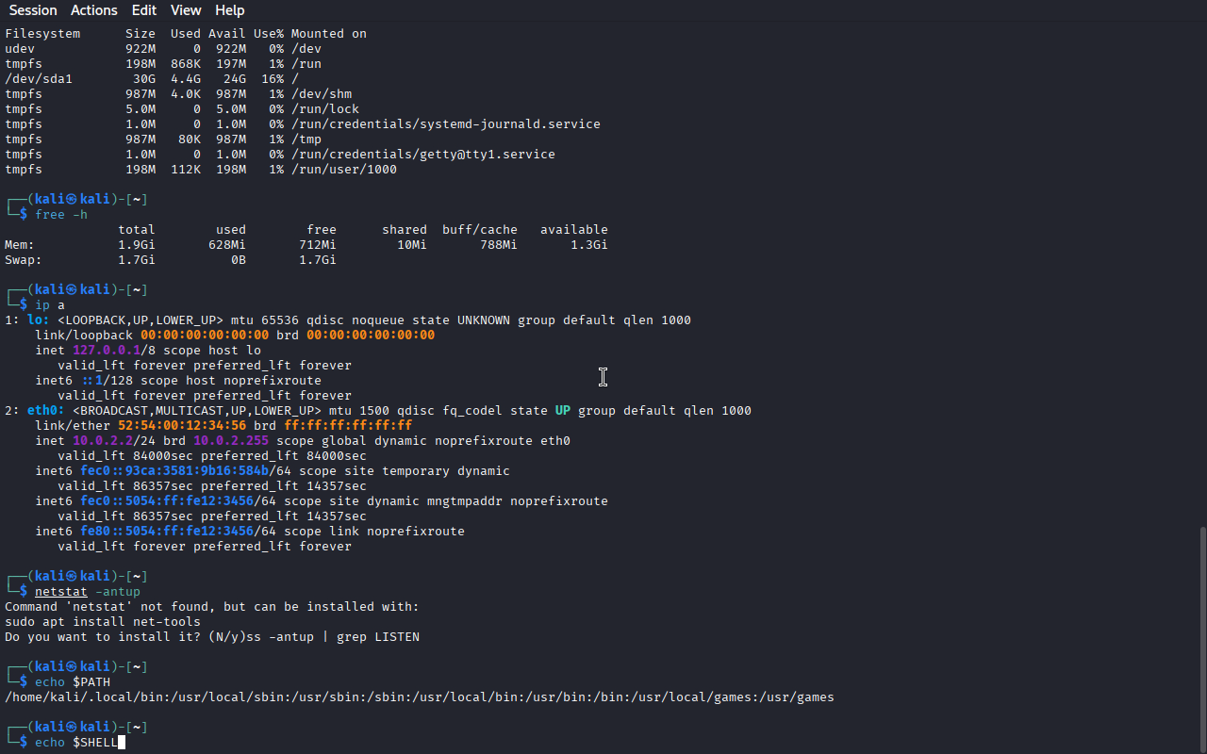Open the Session menu
The height and width of the screenshot is (754, 1207).
pyautogui.click(x=33, y=10)
